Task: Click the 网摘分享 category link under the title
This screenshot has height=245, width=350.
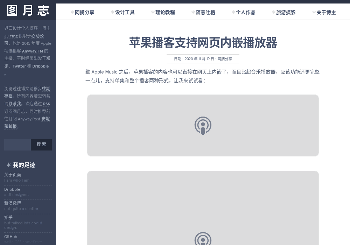Action: click(225, 59)
